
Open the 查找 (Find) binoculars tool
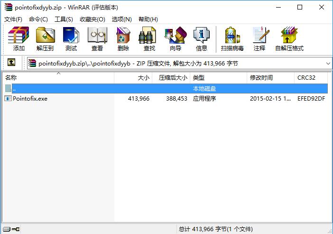tap(149, 39)
